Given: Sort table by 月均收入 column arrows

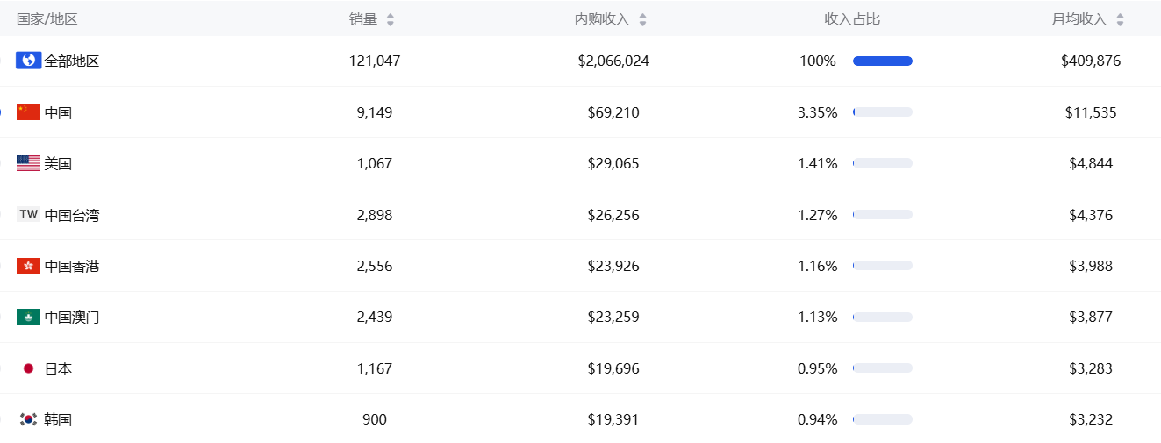Looking at the screenshot, I should [1120, 19].
